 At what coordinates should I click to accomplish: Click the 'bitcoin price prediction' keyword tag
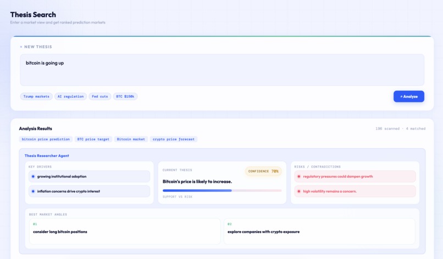46,139
